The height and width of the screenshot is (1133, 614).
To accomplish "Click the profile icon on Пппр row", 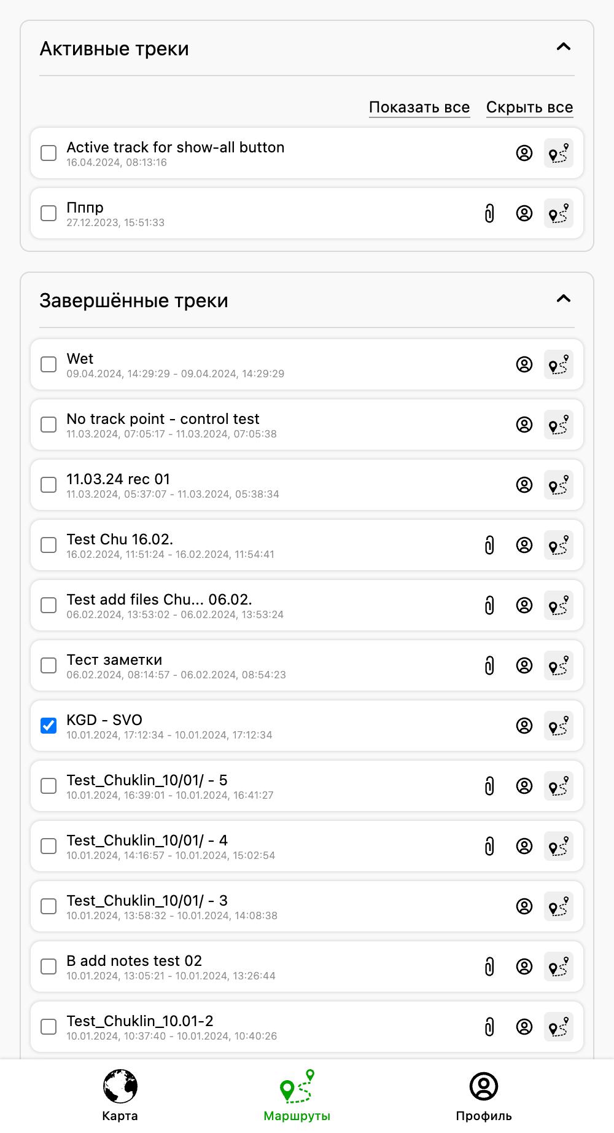I will 524,213.
